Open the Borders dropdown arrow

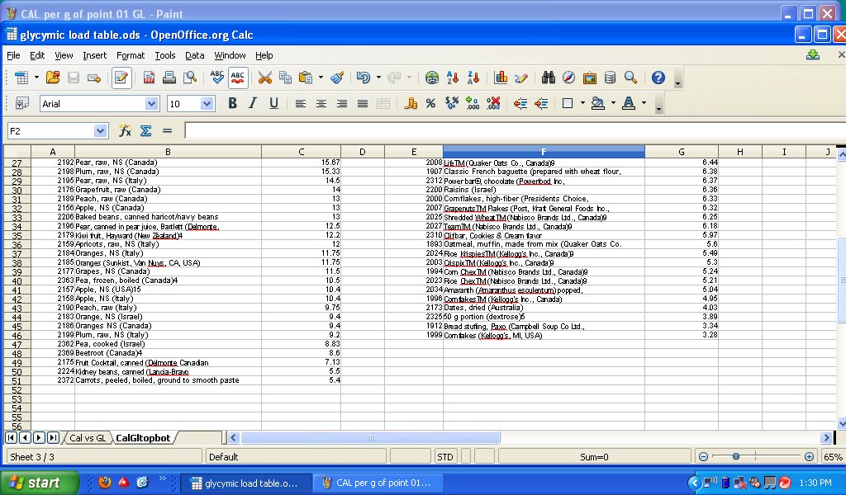point(582,103)
